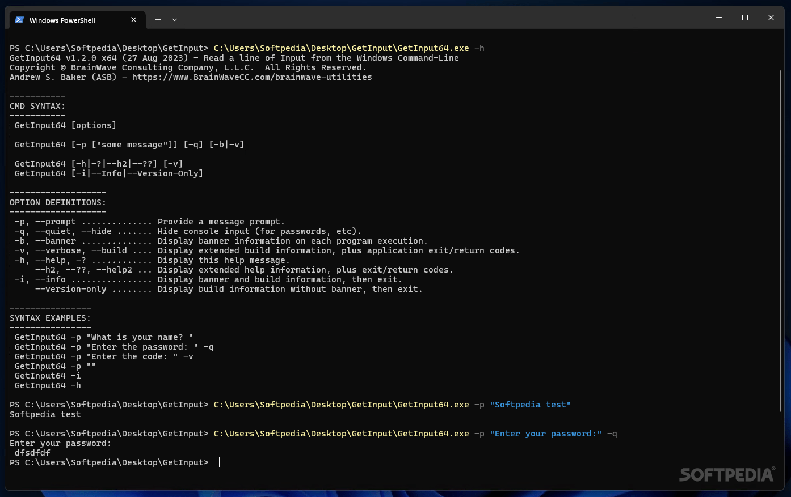Image resolution: width=791 pixels, height=497 pixels.
Task: Click the '-v, --verbose, --build' option line
Action: tap(267, 250)
